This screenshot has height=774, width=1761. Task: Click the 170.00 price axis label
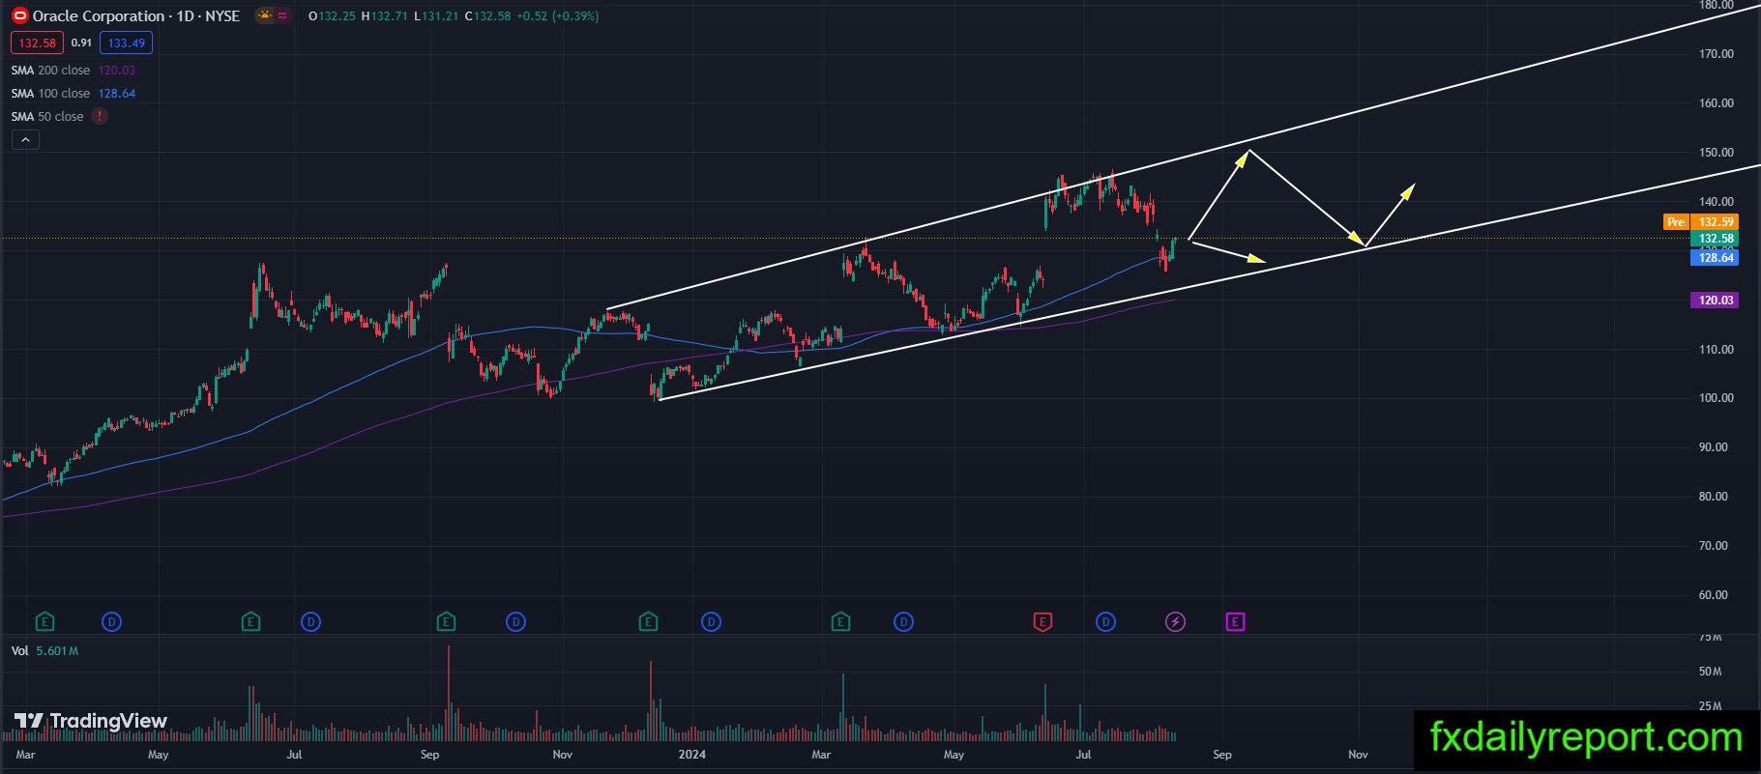click(x=1717, y=54)
